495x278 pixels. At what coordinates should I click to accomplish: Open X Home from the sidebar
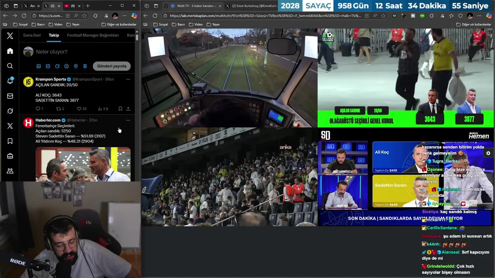coord(10,51)
